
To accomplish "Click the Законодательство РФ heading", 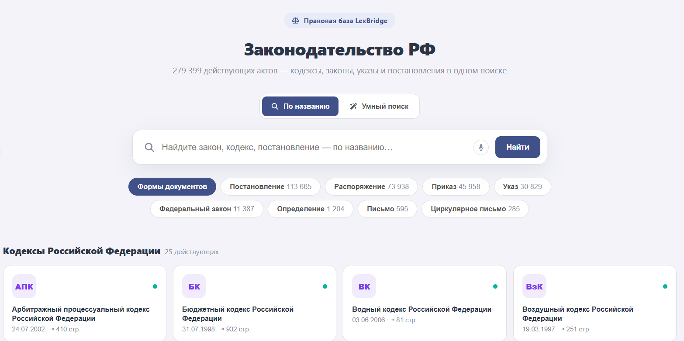I will pyautogui.click(x=340, y=50).
